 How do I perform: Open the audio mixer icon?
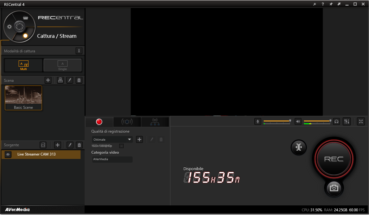click(x=347, y=121)
